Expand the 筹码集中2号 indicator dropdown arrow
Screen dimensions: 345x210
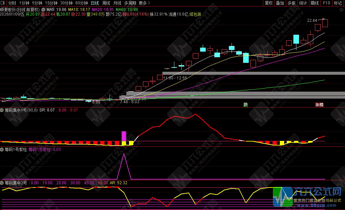click(x=2, y=183)
